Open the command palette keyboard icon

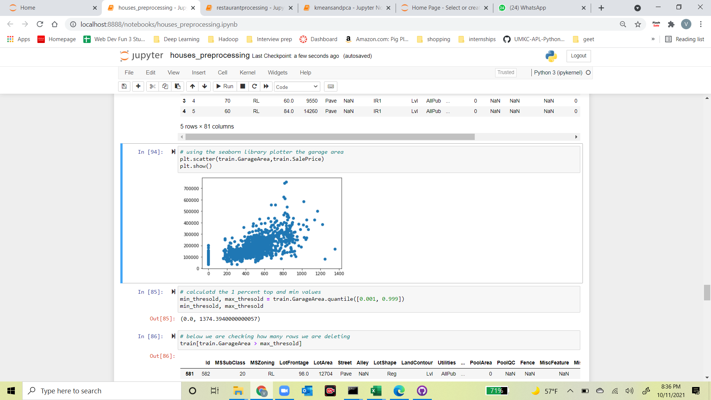tap(331, 86)
